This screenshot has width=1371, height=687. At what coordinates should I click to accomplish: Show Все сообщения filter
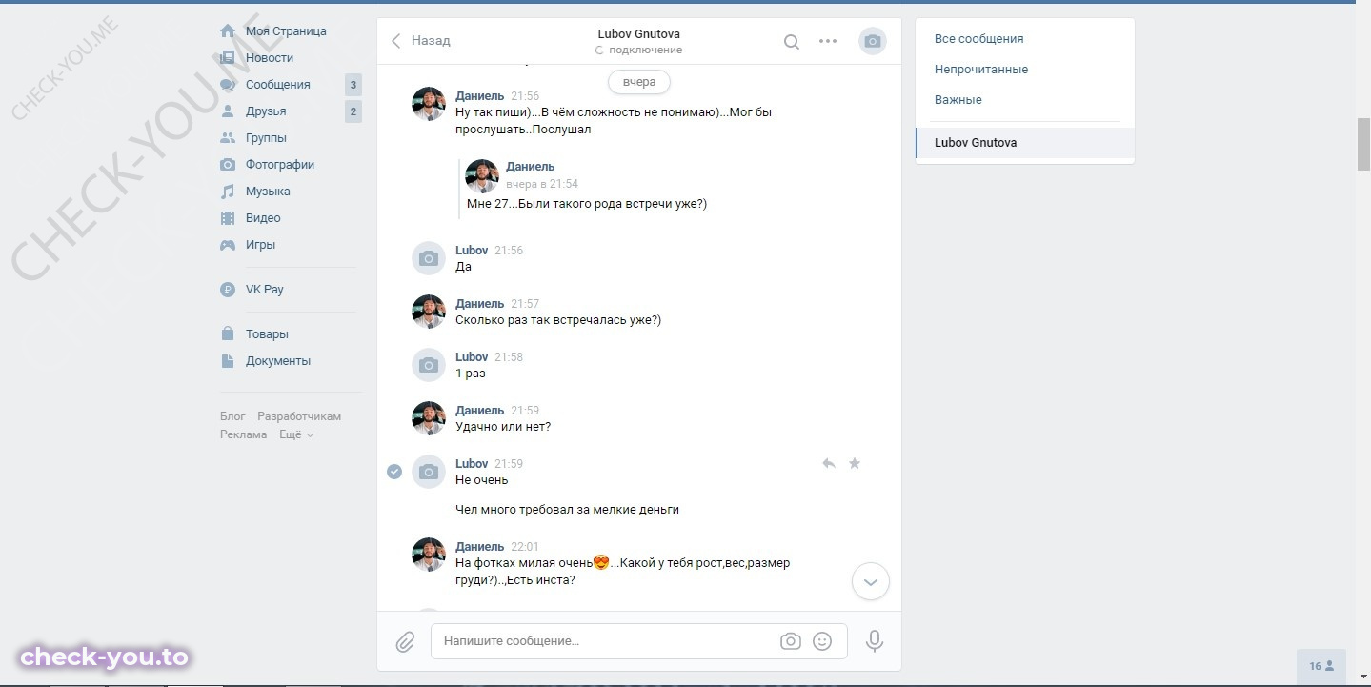click(x=979, y=39)
